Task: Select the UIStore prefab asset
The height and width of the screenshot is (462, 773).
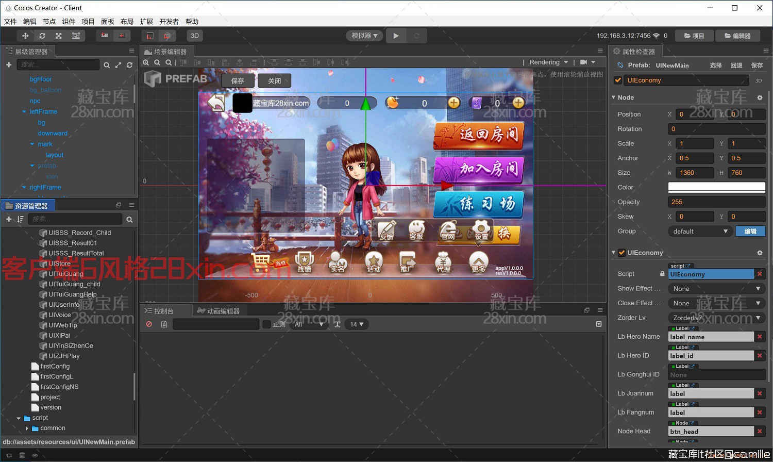Action: tap(60, 263)
